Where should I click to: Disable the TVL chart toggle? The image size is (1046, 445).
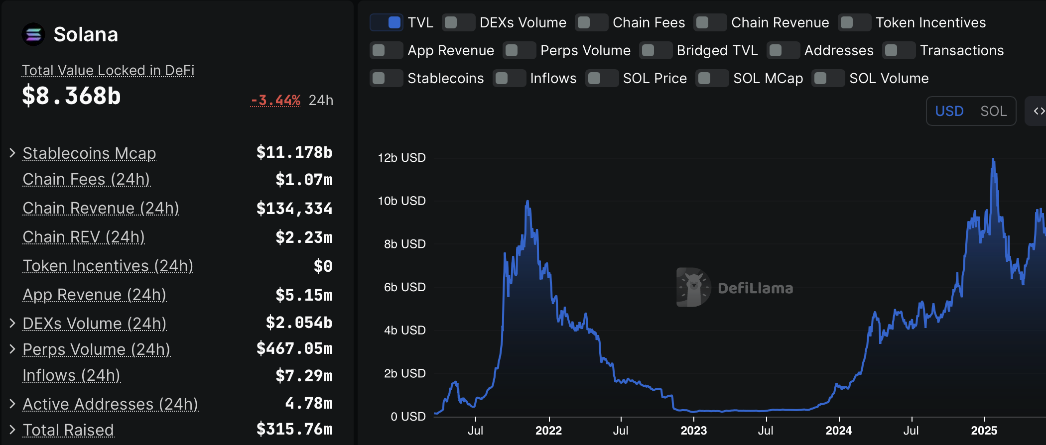point(386,22)
